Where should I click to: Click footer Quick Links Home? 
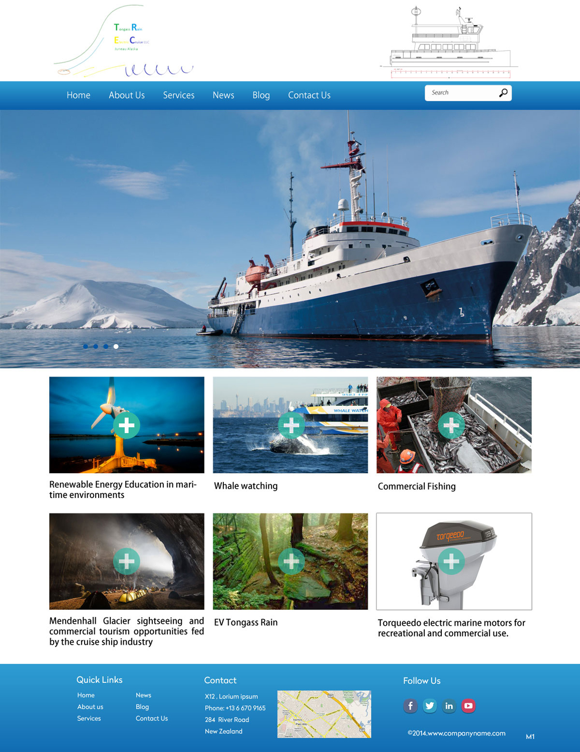click(x=86, y=695)
